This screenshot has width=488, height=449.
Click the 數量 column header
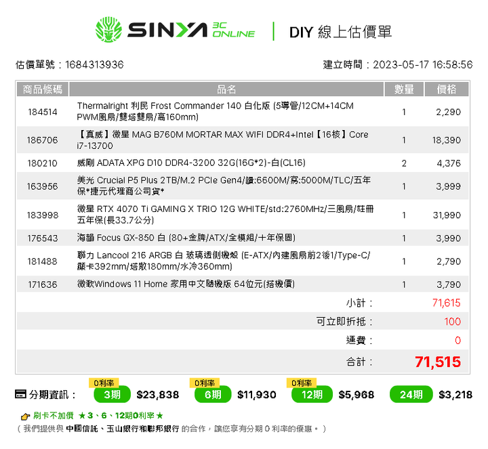click(x=404, y=89)
